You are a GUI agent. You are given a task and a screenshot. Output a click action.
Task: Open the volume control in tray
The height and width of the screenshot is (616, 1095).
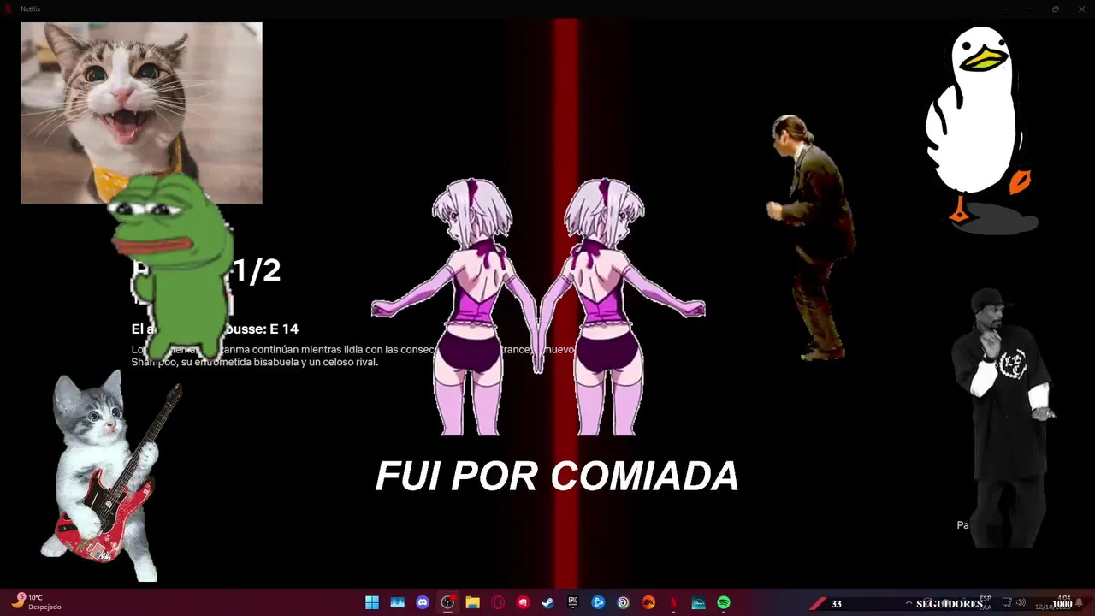pyautogui.click(x=1021, y=602)
